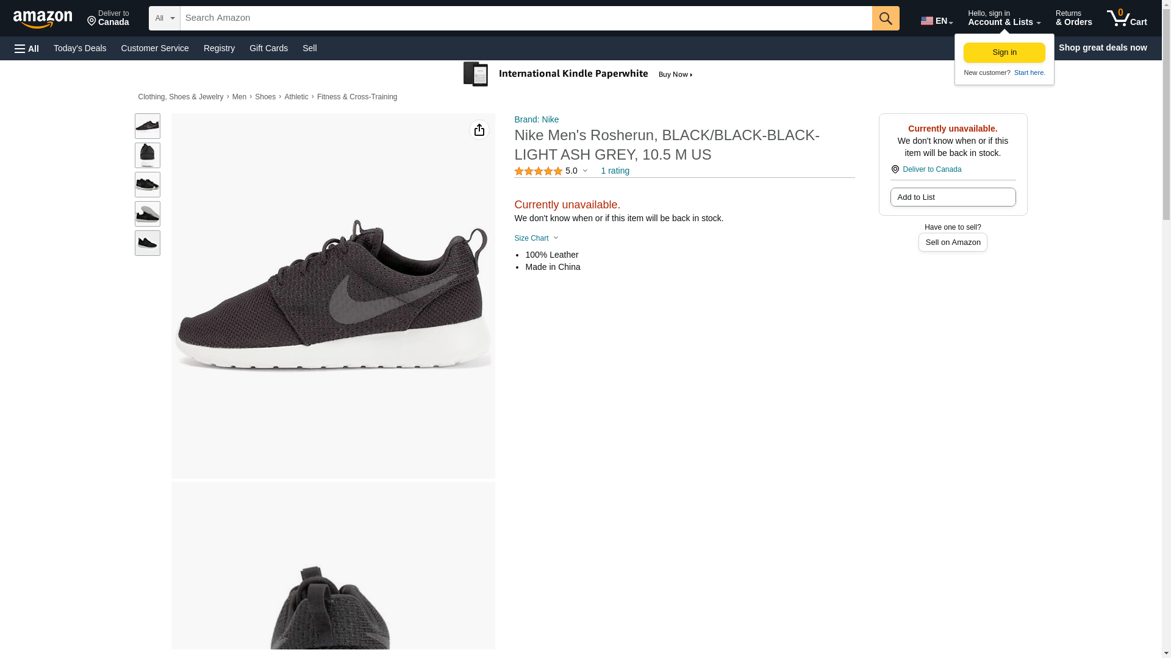
Task: Go to Customer Service page
Action: pyautogui.click(x=155, y=48)
